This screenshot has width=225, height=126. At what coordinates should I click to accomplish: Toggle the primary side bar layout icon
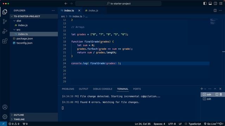tap(205, 3)
